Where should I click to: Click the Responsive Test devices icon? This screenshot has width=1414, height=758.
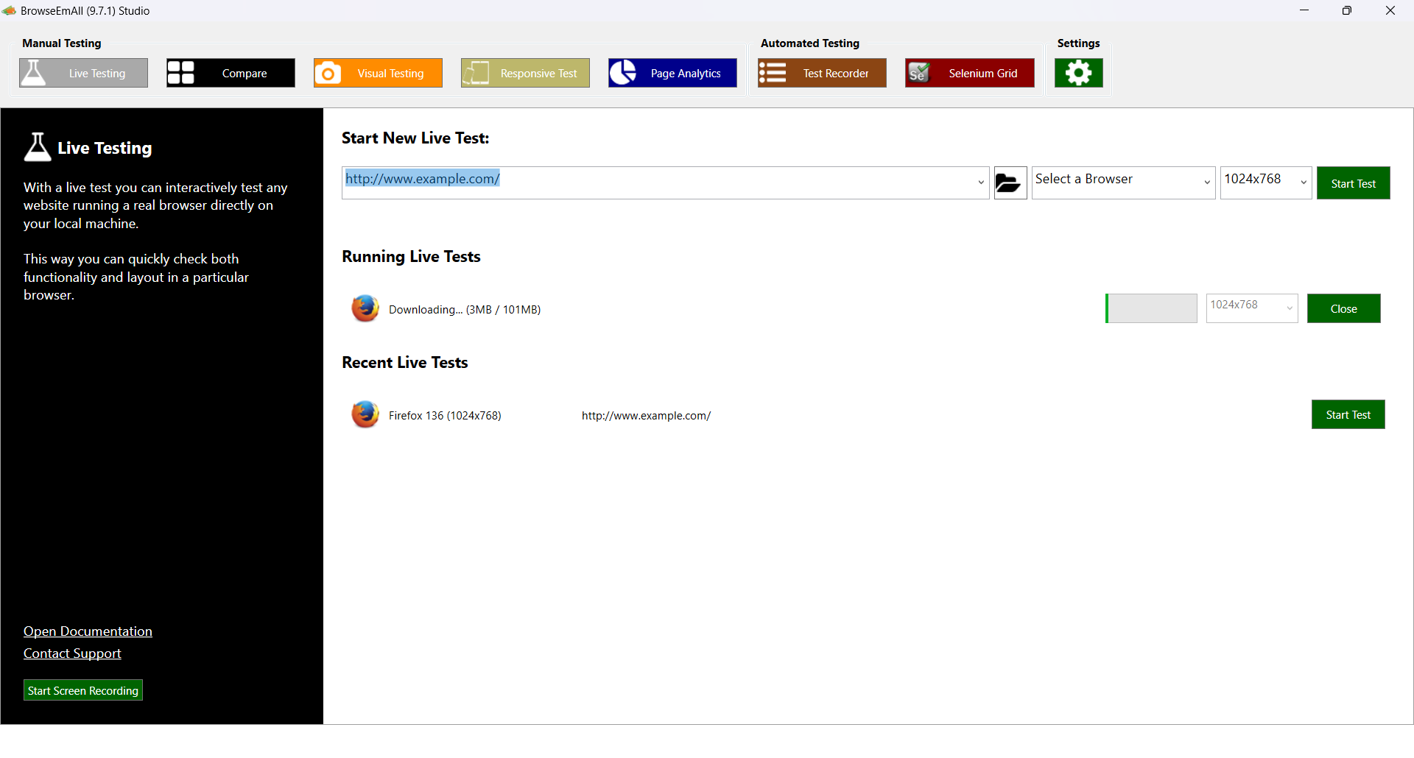coord(476,73)
